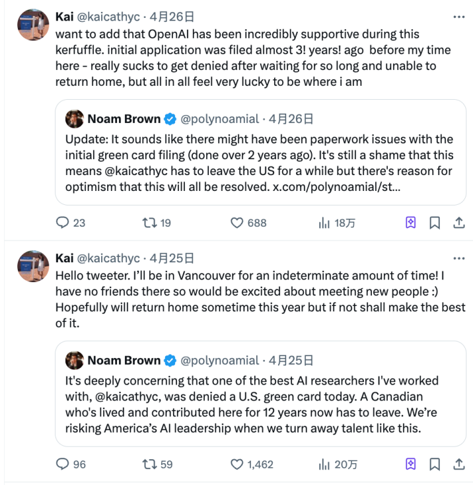473x485 pixels.
Task: Retweet Kai's Vancouver tweet
Action: pos(149,465)
